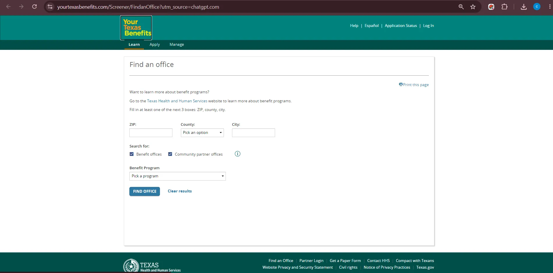Open footer Civil rights link
Screen dimensions: 553x273
348,267
